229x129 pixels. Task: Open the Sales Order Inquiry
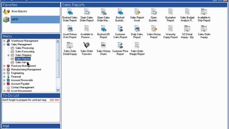204,32
